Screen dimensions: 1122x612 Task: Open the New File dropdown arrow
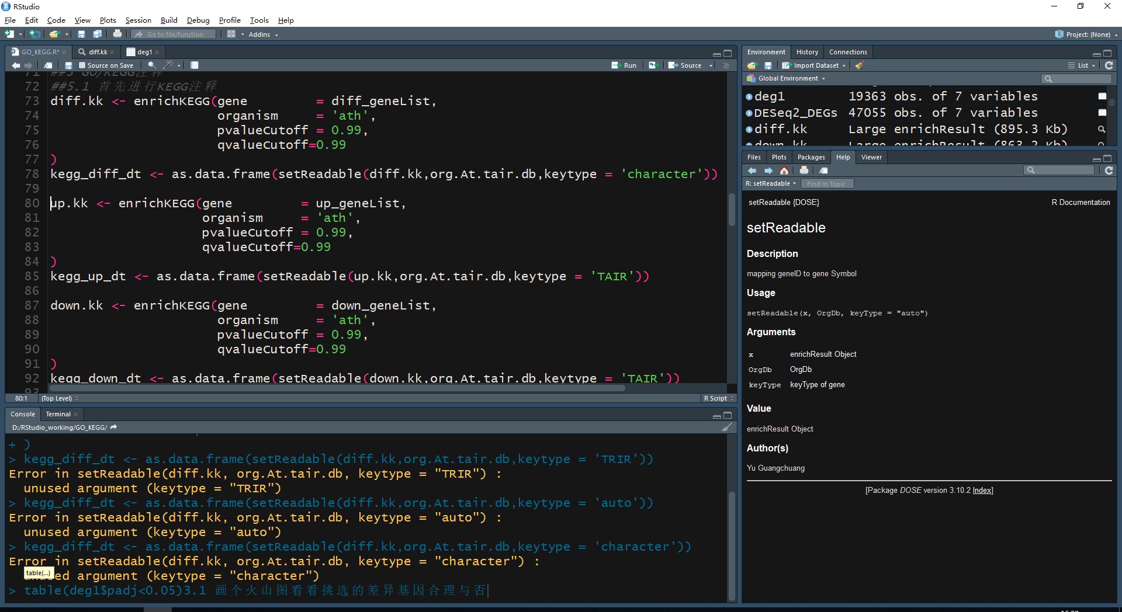coord(20,34)
